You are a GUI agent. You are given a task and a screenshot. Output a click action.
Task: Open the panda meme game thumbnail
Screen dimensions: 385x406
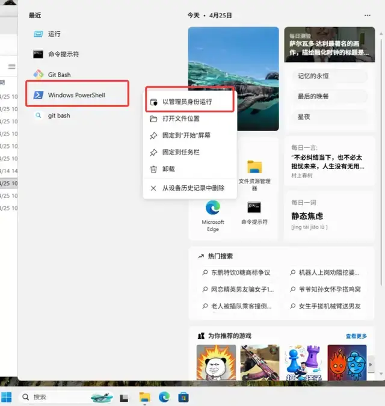point(216,363)
